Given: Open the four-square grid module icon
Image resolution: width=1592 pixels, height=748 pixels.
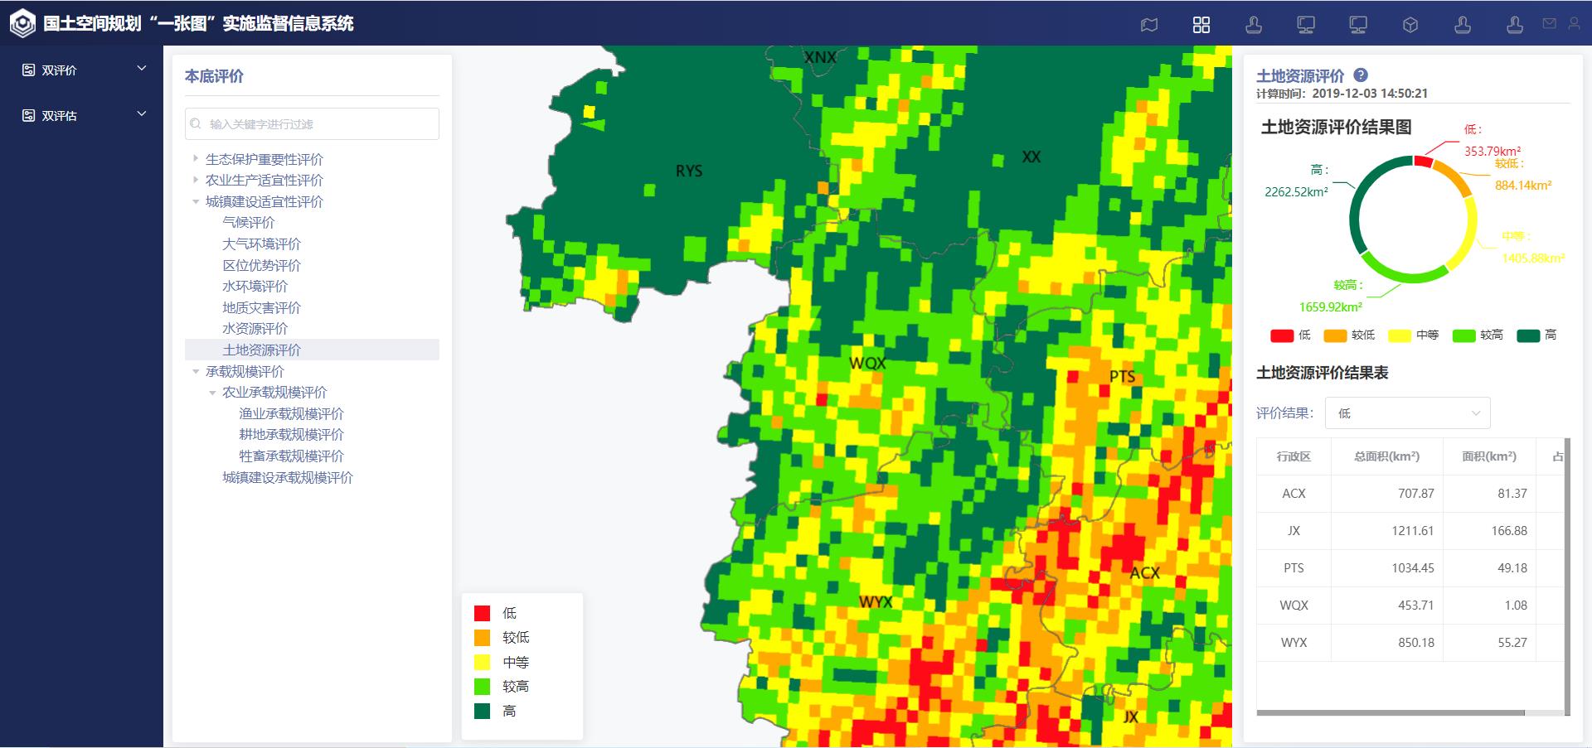Looking at the screenshot, I should pos(1201,25).
